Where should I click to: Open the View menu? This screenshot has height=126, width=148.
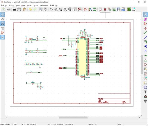pyautogui.click(x=18, y=5)
